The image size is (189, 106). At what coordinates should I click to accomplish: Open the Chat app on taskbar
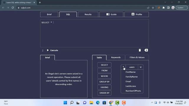pyautogui.click(x=85, y=102)
